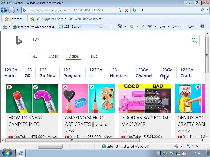Click the Refresh button by the address bar
The width and height of the screenshot is (210, 157).
pyautogui.click(x=120, y=10)
